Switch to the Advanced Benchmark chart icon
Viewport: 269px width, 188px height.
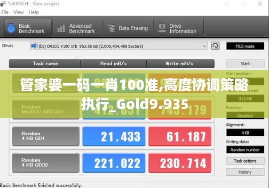coord(61,28)
